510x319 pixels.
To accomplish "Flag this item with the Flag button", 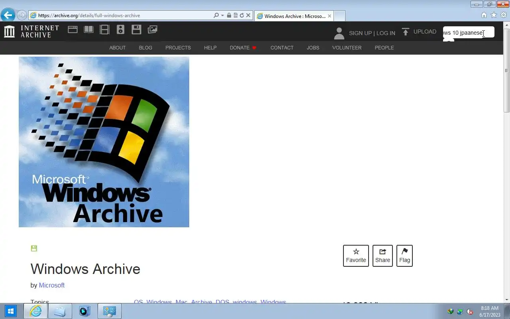I will [x=404, y=256].
